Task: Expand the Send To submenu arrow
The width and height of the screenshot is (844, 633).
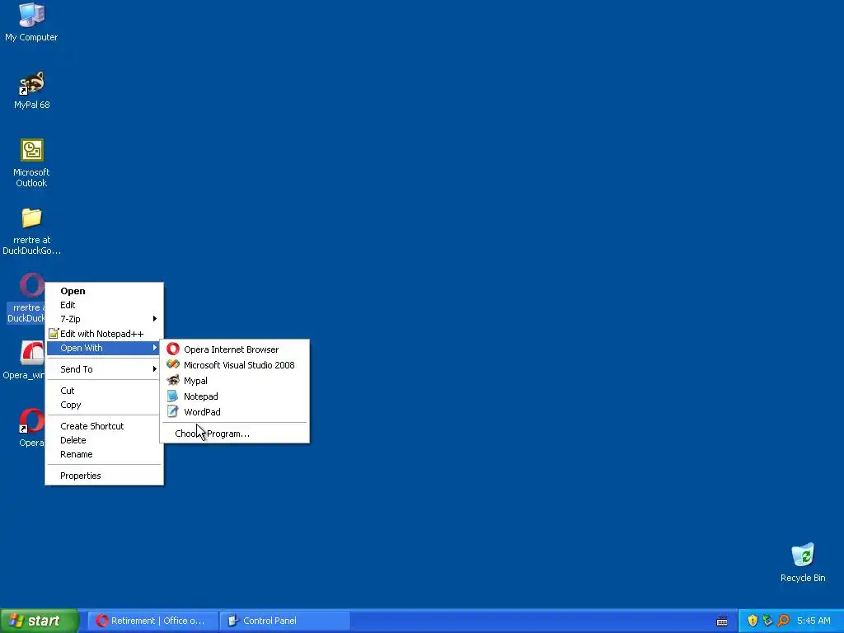Action: pyautogui.click(x=154, y=368)
